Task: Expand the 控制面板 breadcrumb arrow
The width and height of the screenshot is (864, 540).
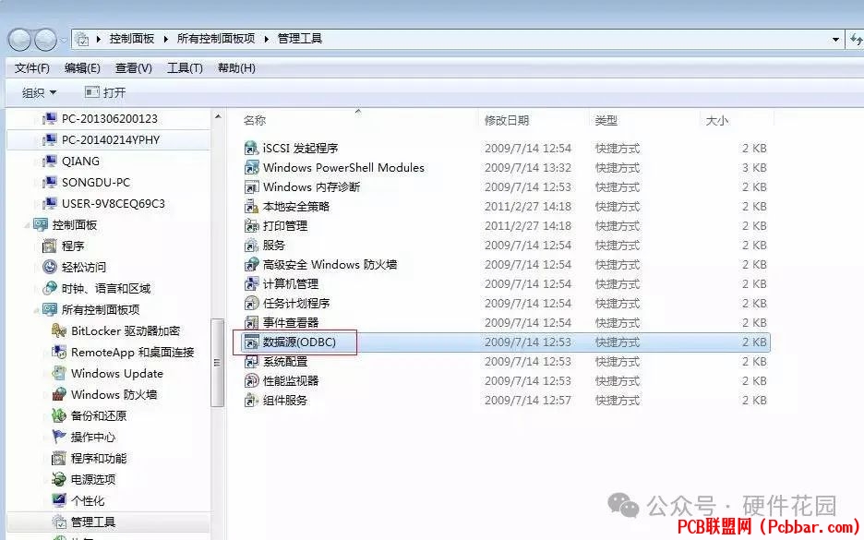Action: pyautogui.click(x=165, y=39)
